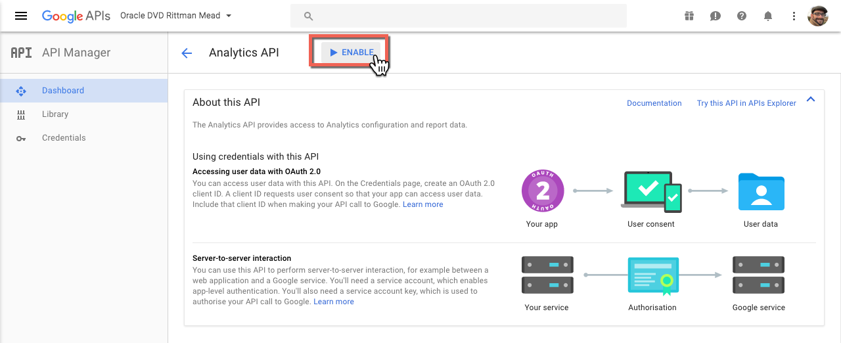Open Try this API in APIs Explorer
The height and width of the screenshot is (343, 841).
(x=746, y=103)
